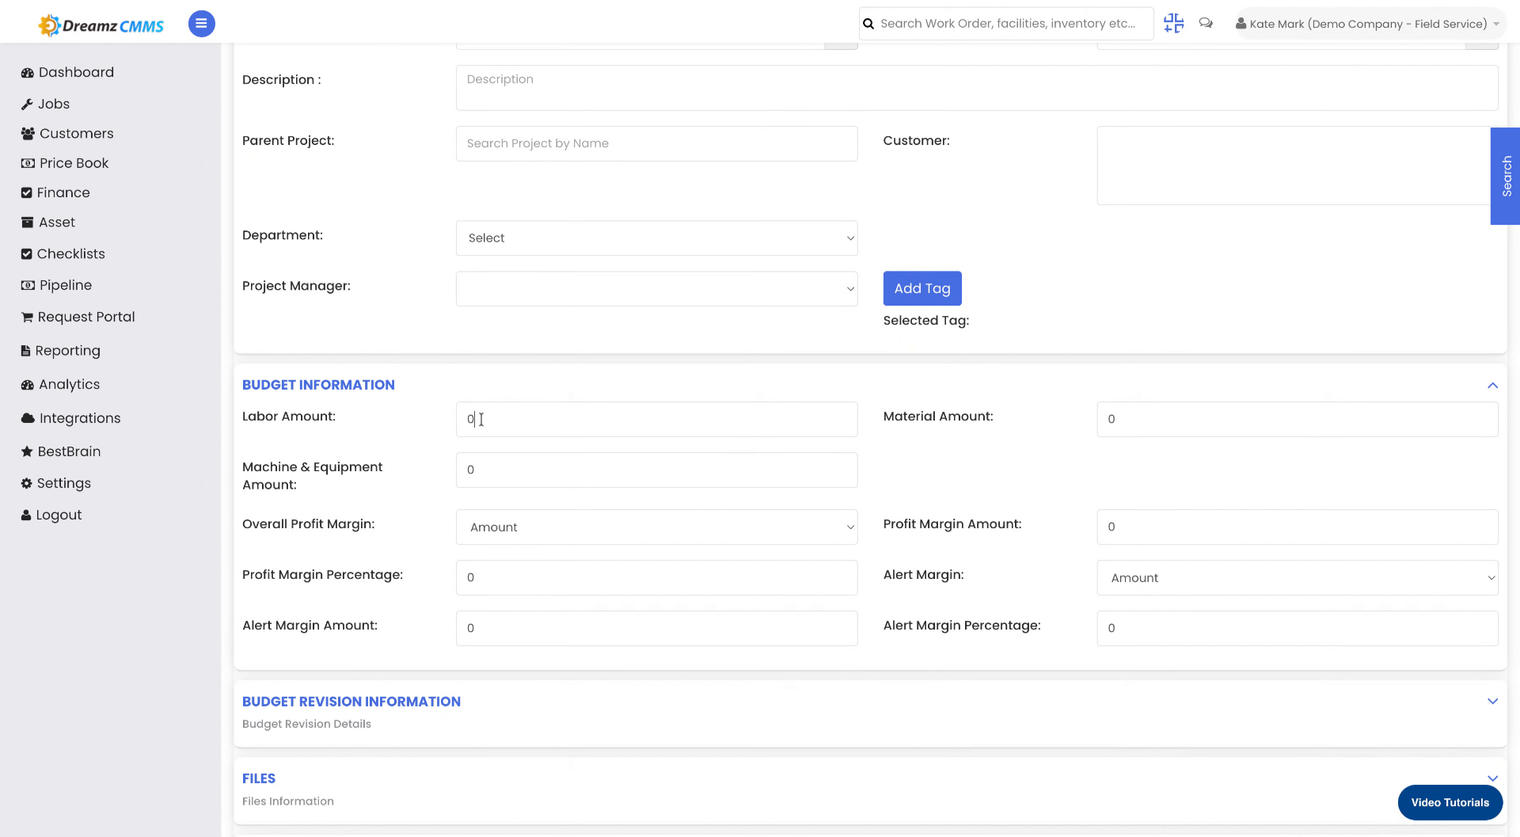This screenshot has height=837, width=1520.
Task: Open BestBrain link in sidebar
Action: point(69,451)
